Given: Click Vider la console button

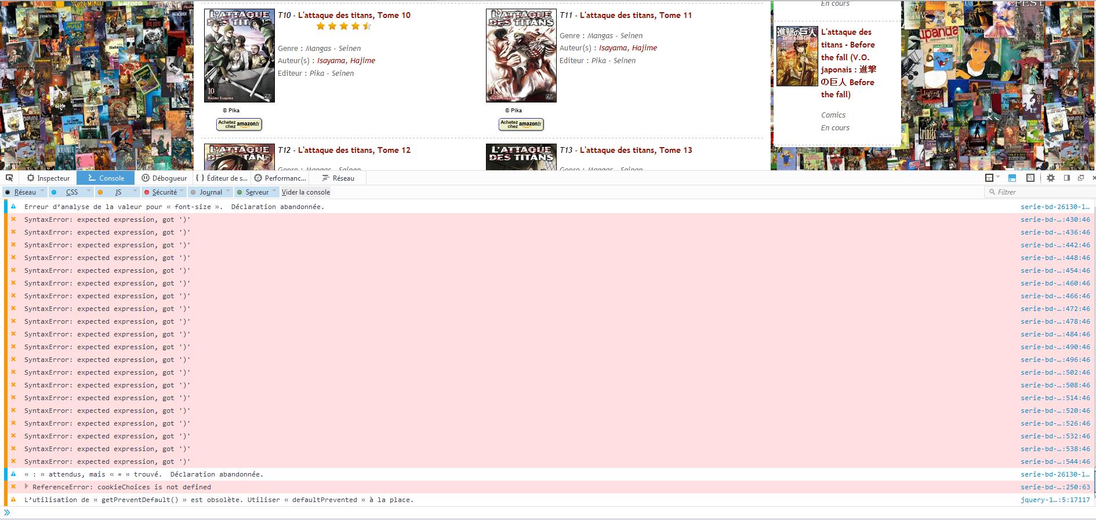Looking at the screenshot, I should coord(306,192).
